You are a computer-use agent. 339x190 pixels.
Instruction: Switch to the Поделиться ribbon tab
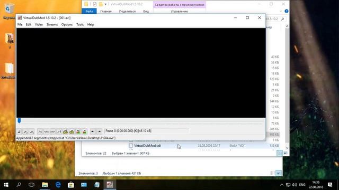[127, 11]
